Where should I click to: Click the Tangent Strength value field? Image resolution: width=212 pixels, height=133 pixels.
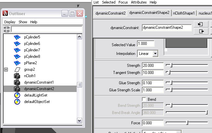click(153, 73)
